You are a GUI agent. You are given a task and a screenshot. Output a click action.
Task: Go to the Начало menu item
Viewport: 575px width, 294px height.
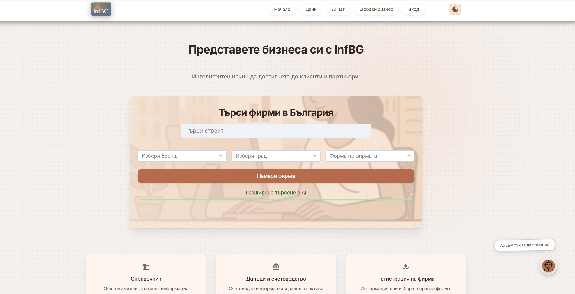coord(282,9)
